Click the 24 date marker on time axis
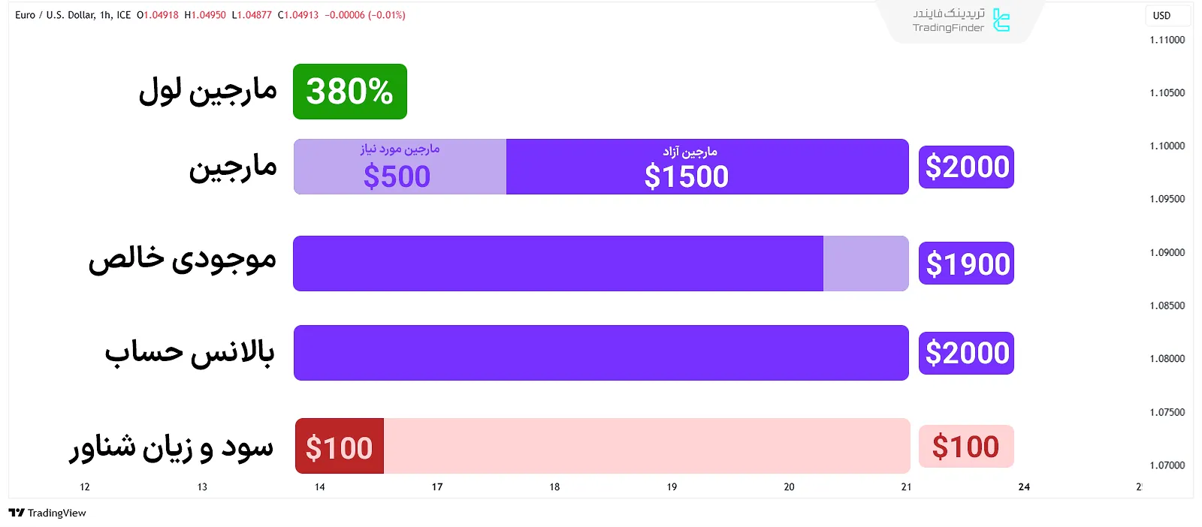 tap(1024, 487)
